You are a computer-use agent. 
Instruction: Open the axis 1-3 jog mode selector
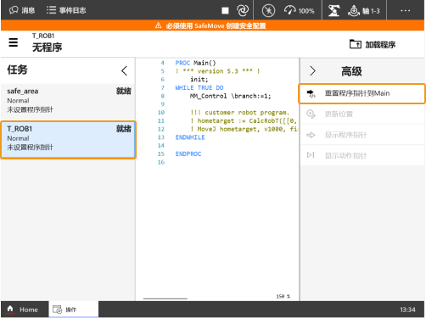pos(364,11)
